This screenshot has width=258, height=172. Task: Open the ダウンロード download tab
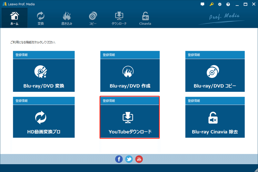[x=119, y=18]
